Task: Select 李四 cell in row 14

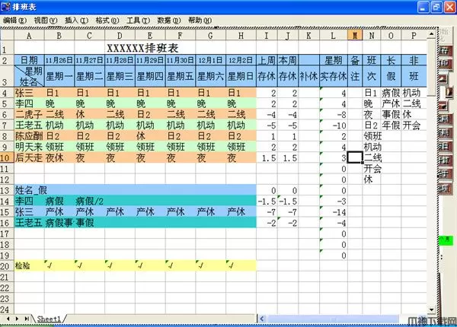Action: [29, 201]
